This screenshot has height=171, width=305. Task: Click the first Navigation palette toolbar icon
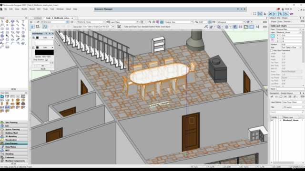pos(272,96)
